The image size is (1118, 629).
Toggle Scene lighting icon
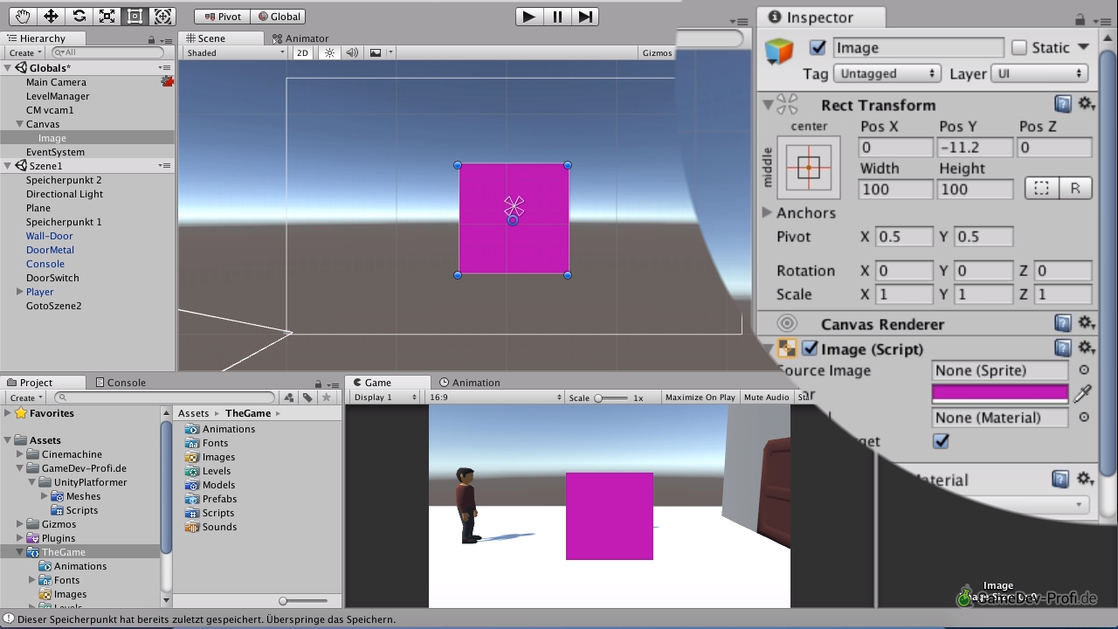pyautogui.click(x=329, y=52)
